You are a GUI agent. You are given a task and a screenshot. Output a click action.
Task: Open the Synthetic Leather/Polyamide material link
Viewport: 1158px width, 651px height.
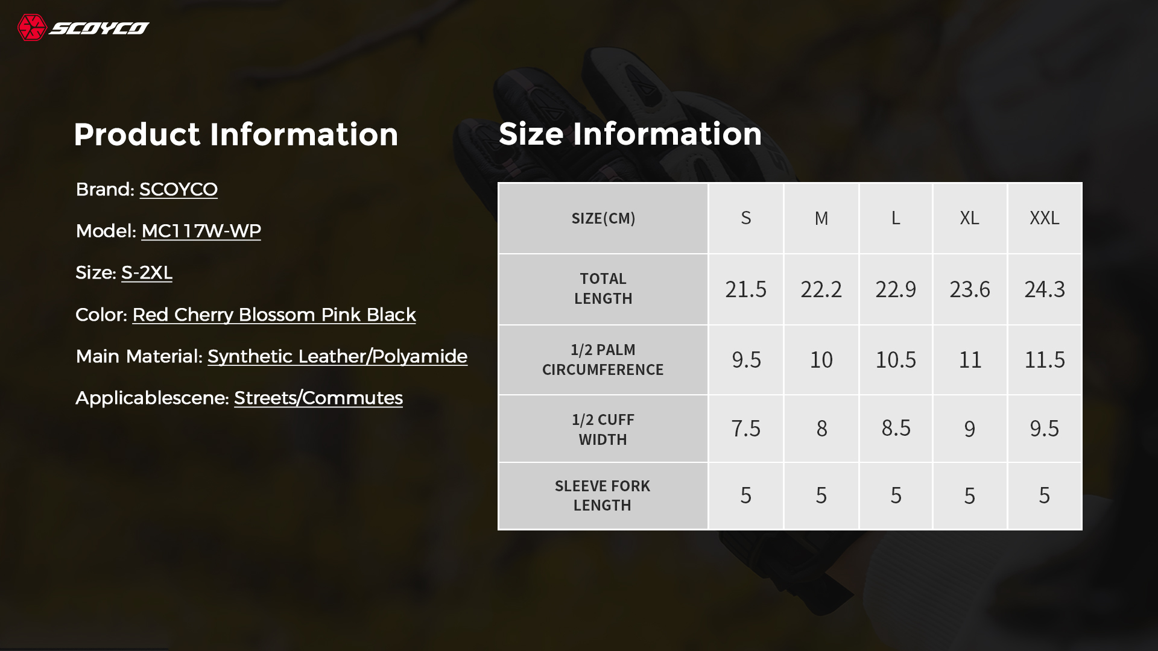pyautogui.click(x=337, y=356)
